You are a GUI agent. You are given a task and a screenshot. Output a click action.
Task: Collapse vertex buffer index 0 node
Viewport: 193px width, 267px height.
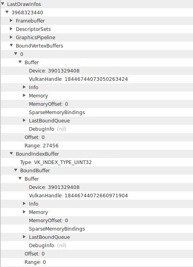click(16, 53)
